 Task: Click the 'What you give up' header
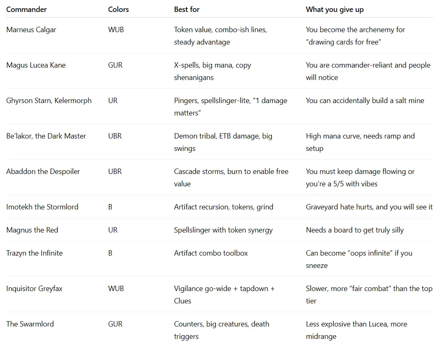pos(335,9)
